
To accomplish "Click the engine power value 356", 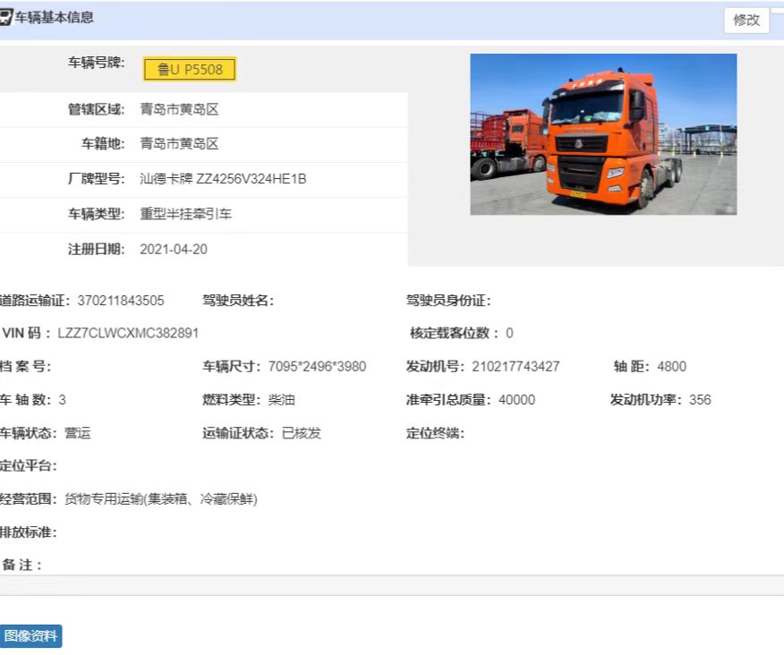I will 700,400.
